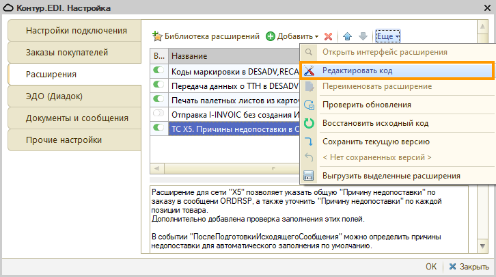Move extension down with the down arrow
Image resolution: width=496 pixels, height=277 pixels.
pyautogui.click(x=363, y=36)
